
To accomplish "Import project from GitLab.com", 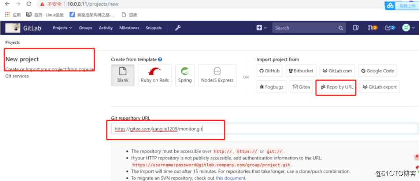I will click(x=338, y=71).
